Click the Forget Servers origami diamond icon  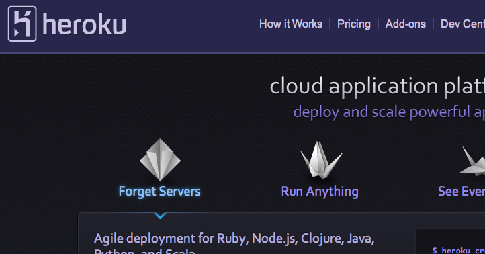tap(160, 160)
